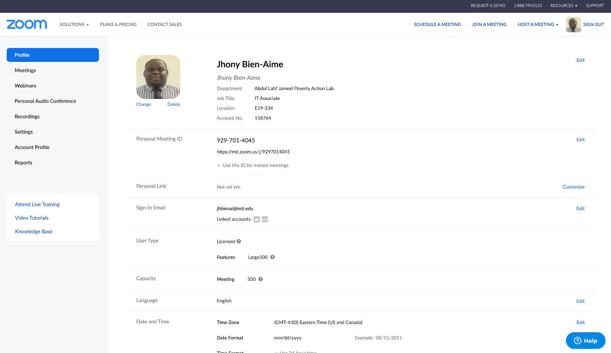The height and width of the screenshot is (353, 611).
Task: Open Settings in the sidebar
Action: pyautogui.click(x=24, y=132)
